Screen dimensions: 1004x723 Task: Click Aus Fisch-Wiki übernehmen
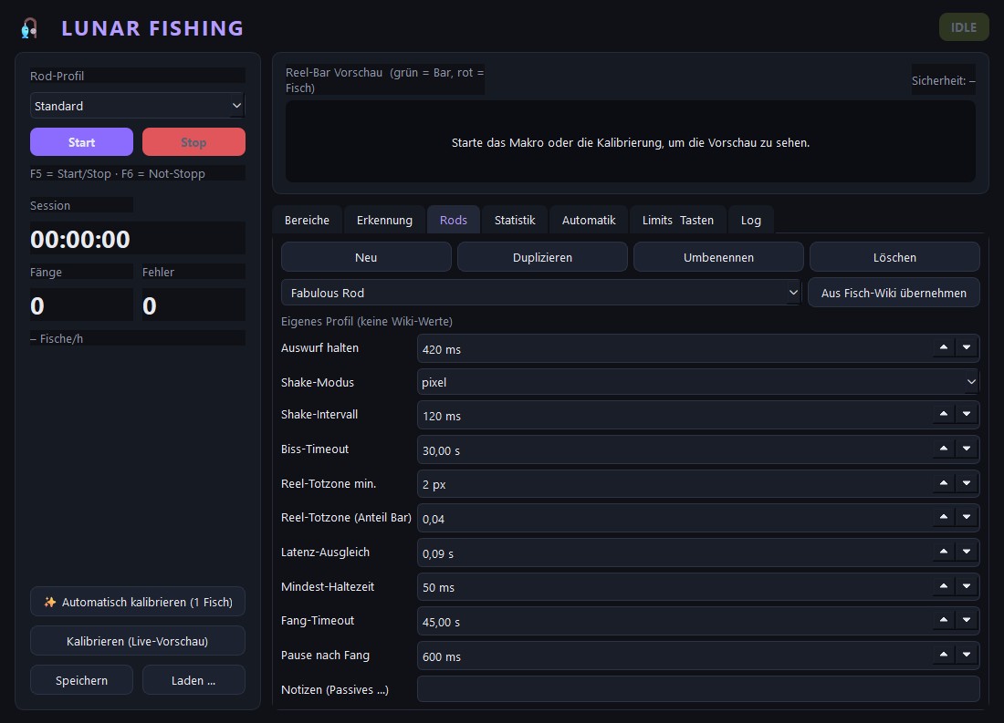click(894, 293)
